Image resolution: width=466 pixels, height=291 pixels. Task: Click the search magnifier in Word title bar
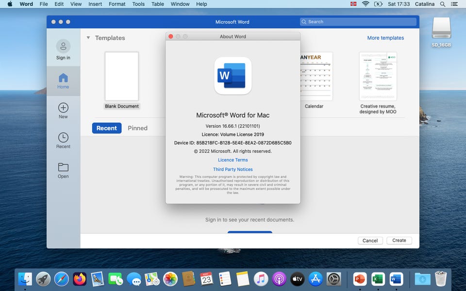coord(304,22)
